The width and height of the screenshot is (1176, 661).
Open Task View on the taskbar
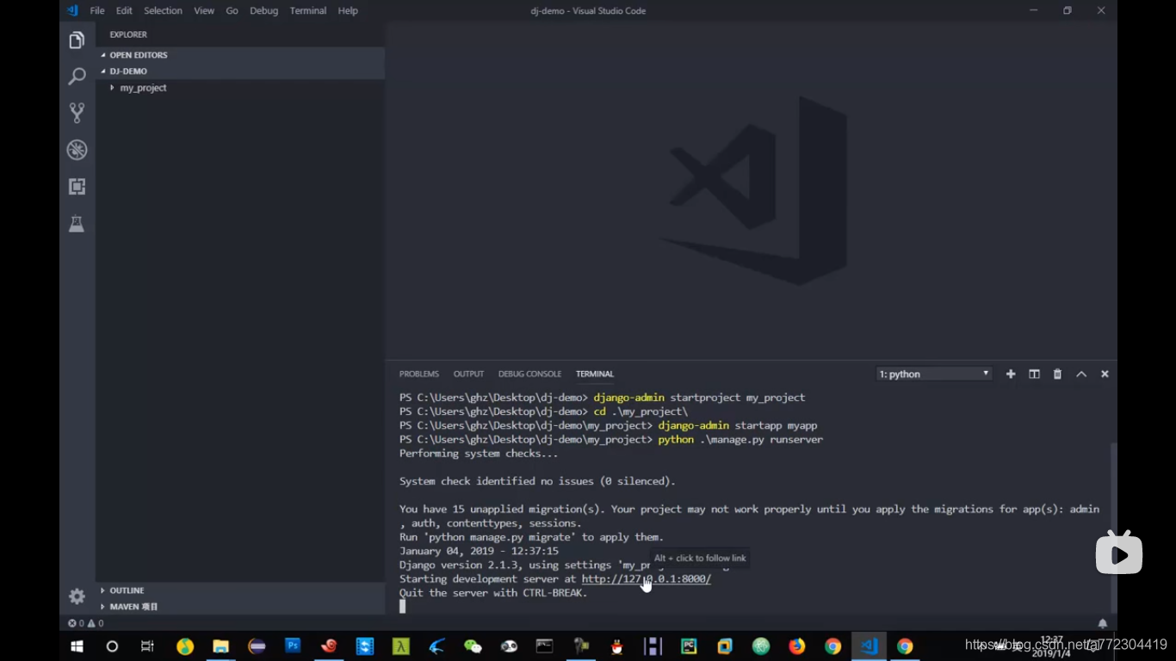point(147,646)
